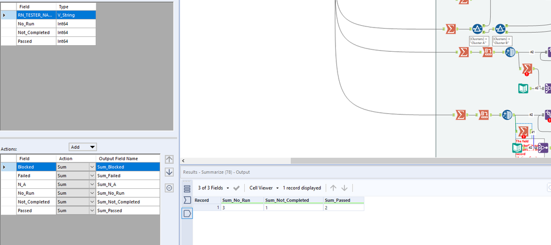Screen dimensions: 551x245
Task: Click the next record down arrow in Results
Action: [344, 188]
